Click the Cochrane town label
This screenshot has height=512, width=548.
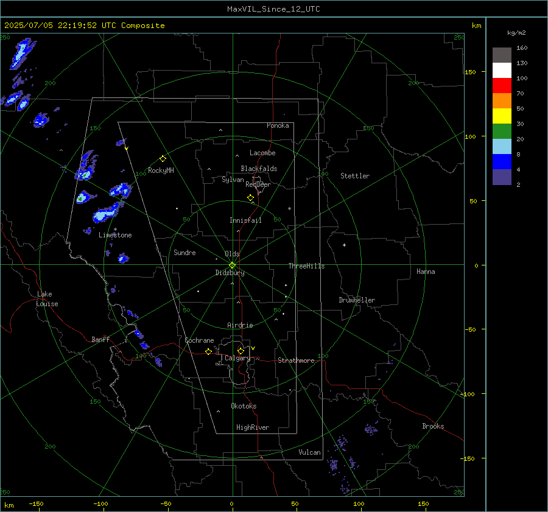(199, 340)
